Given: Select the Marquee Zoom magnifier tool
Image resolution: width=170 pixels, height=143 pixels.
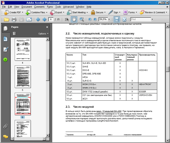Looking at the screenshot, I should pyautogui.click(x=82, y=19).
